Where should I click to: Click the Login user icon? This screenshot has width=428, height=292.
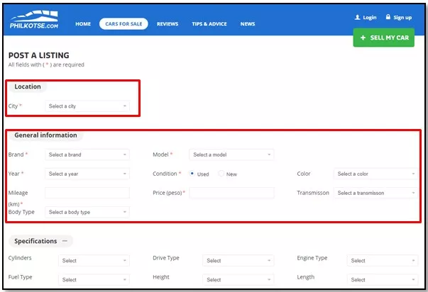[x=357, y=18]
